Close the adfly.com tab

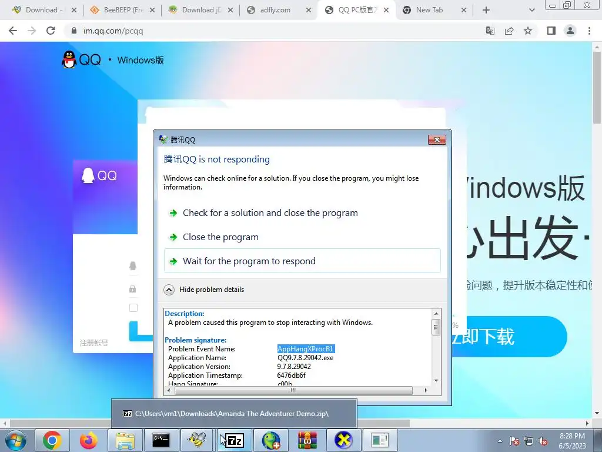click(309, 10)
